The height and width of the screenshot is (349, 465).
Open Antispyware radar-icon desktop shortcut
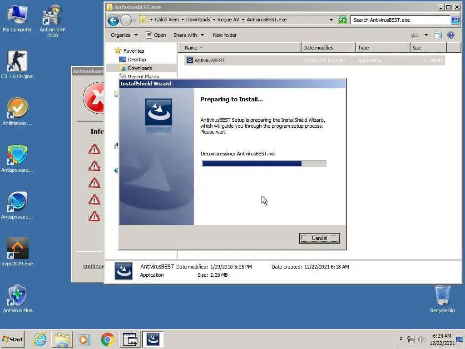17,205
